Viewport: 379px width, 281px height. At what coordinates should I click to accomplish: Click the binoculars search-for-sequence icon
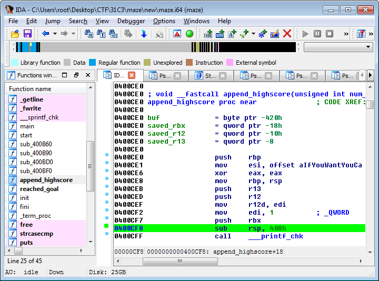[89, 34]
